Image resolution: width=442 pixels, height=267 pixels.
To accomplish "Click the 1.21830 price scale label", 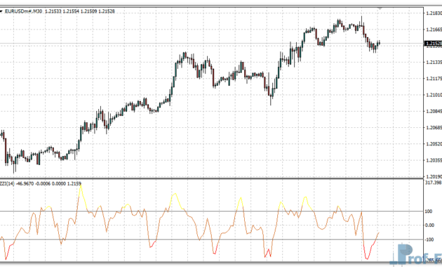I will pyautogui.click(x=434, y=13).
